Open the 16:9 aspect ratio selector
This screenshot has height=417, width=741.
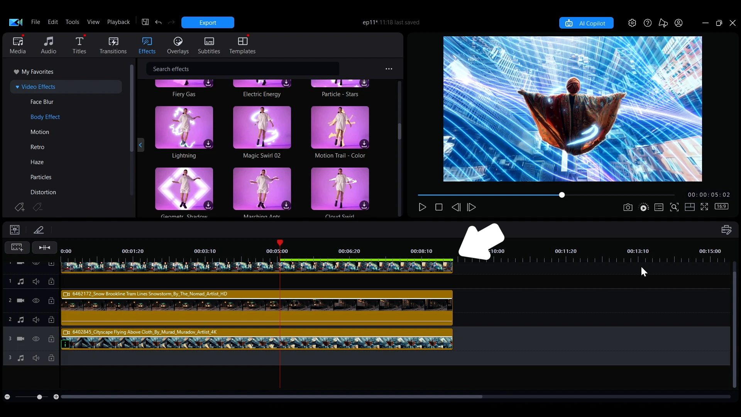tap(721, 207)
